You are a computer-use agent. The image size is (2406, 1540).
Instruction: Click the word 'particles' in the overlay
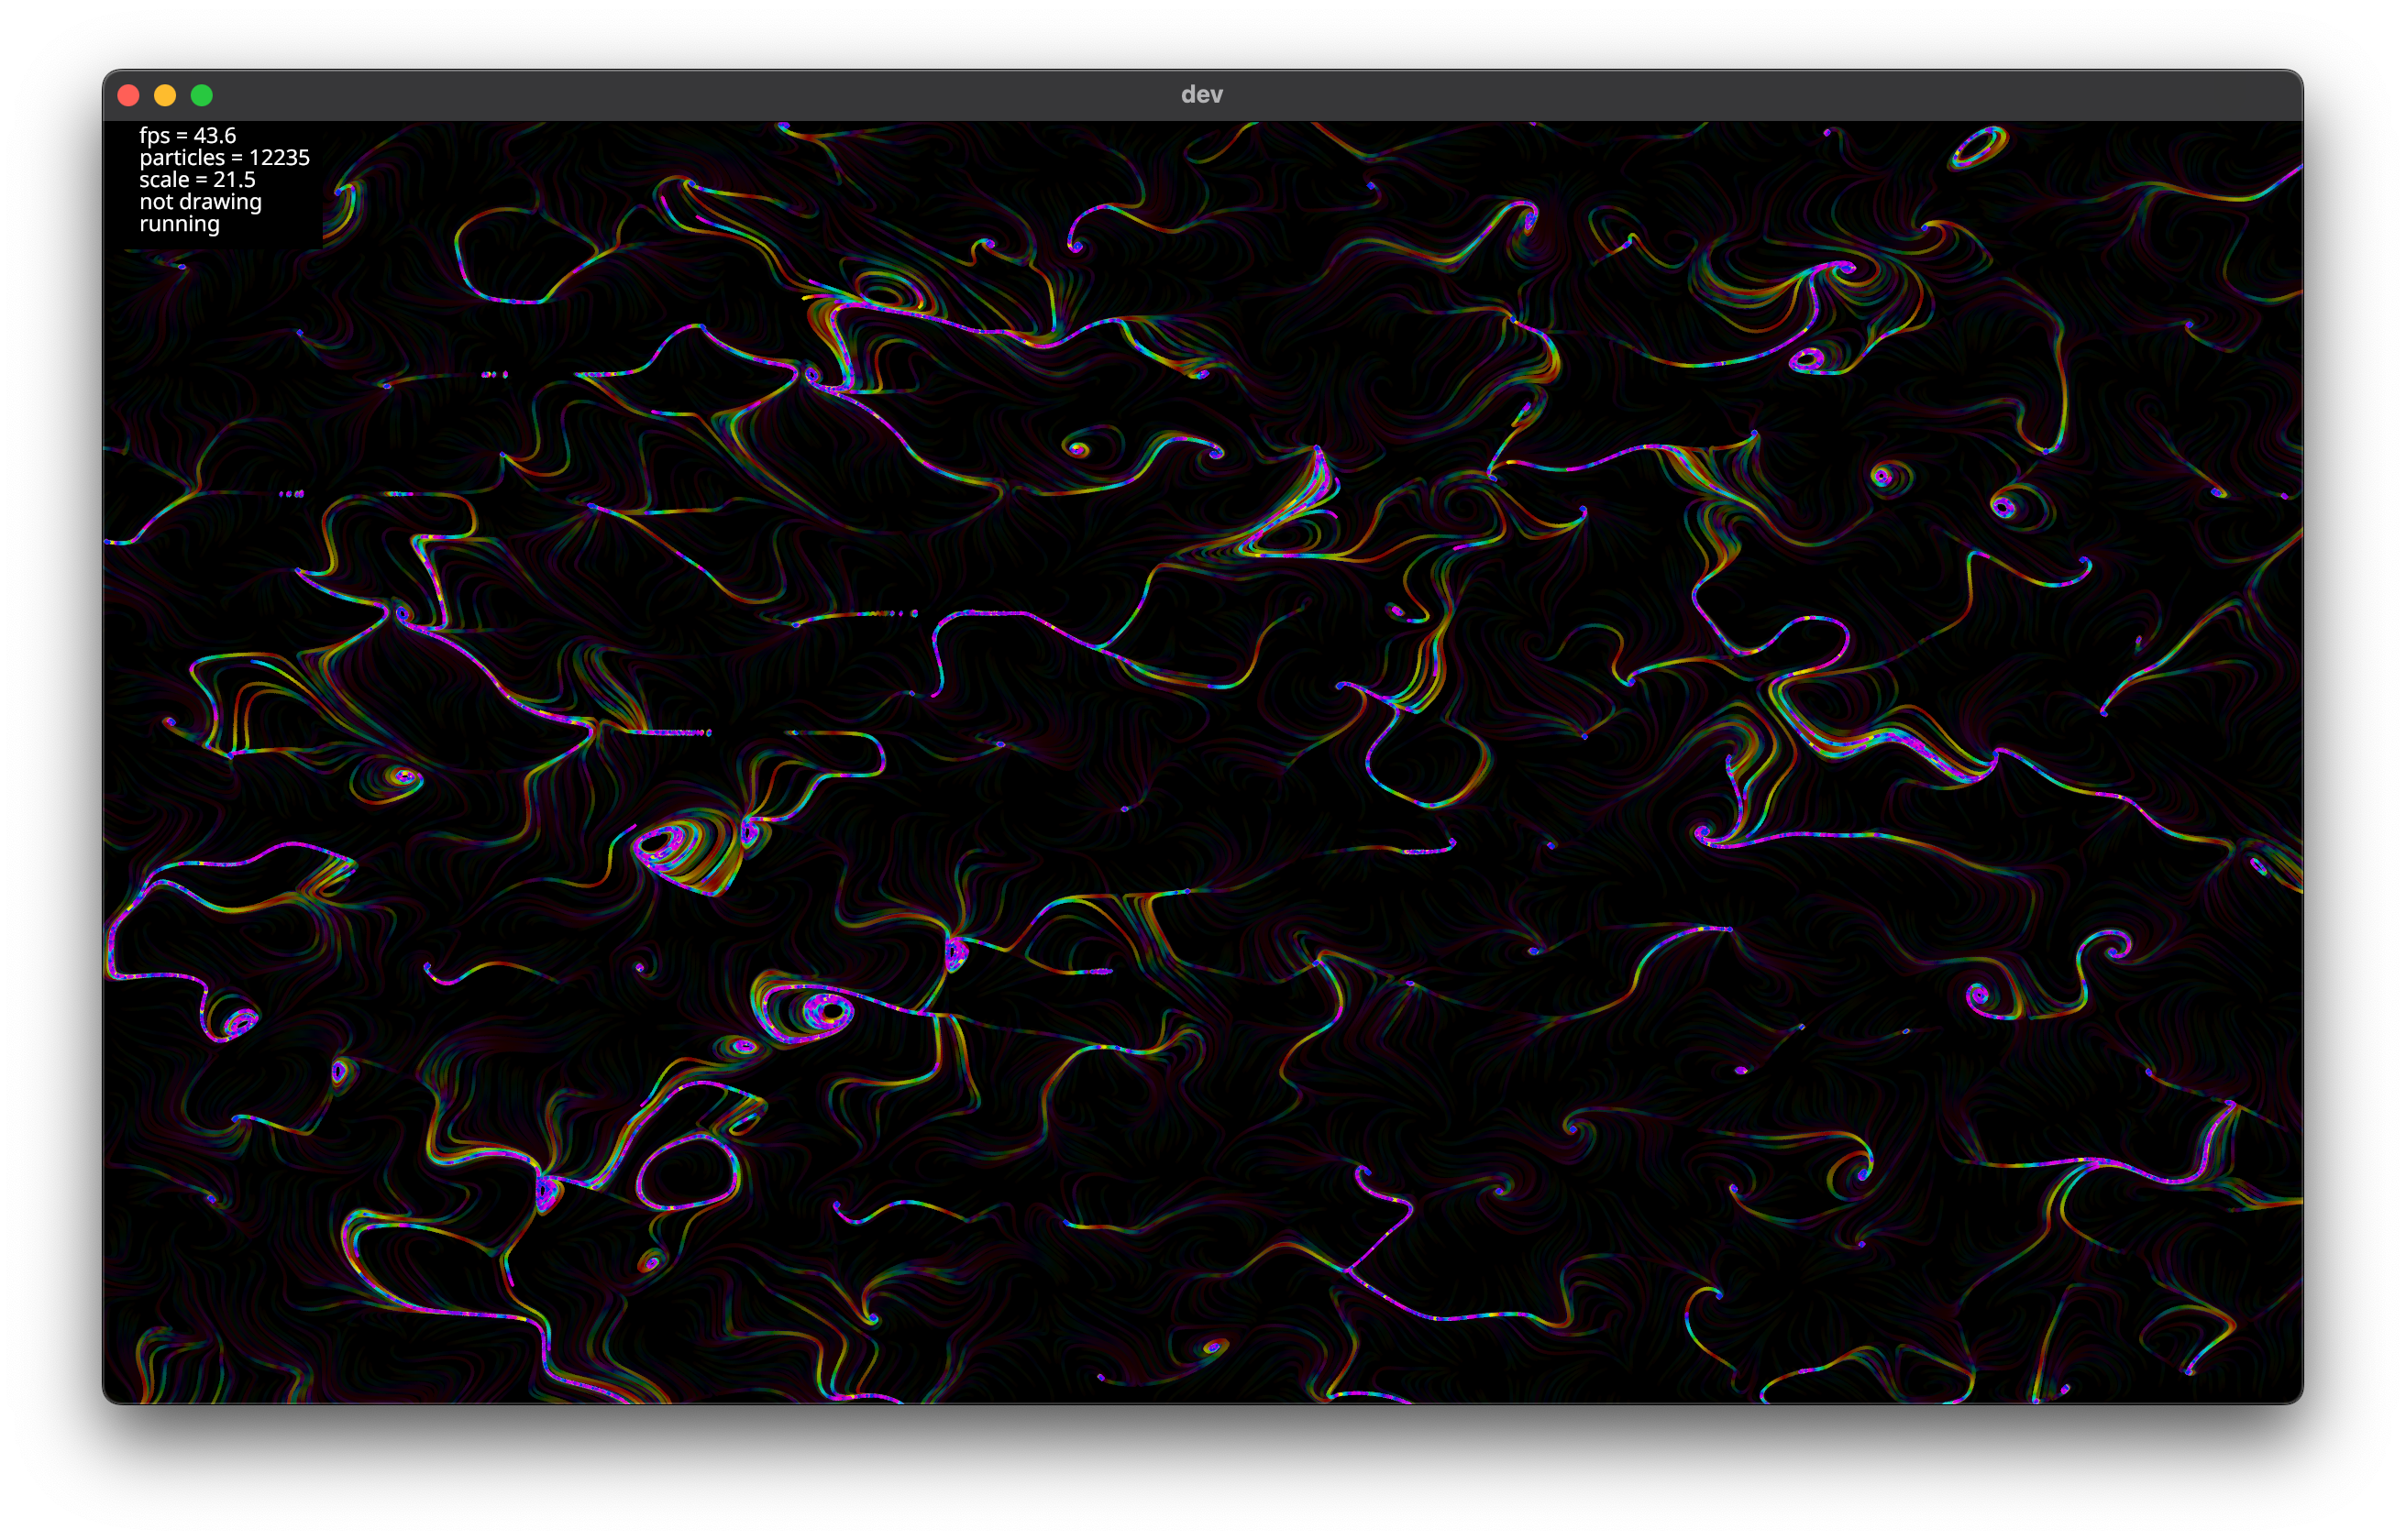tap(182, 158)
